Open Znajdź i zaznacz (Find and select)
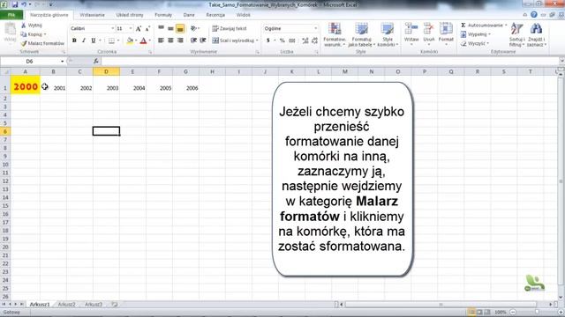The width and height of the screenshot is (565, 317). point(537,34)
